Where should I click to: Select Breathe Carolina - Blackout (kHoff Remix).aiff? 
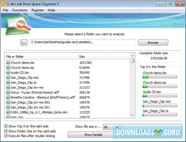point(43,97)
